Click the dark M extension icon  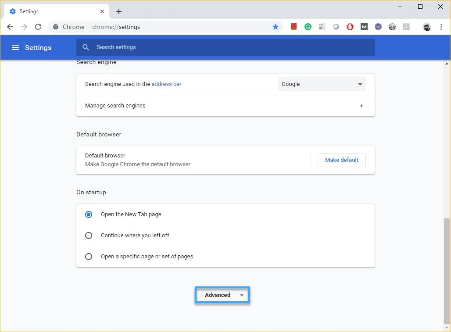click(x=364, y=27)
